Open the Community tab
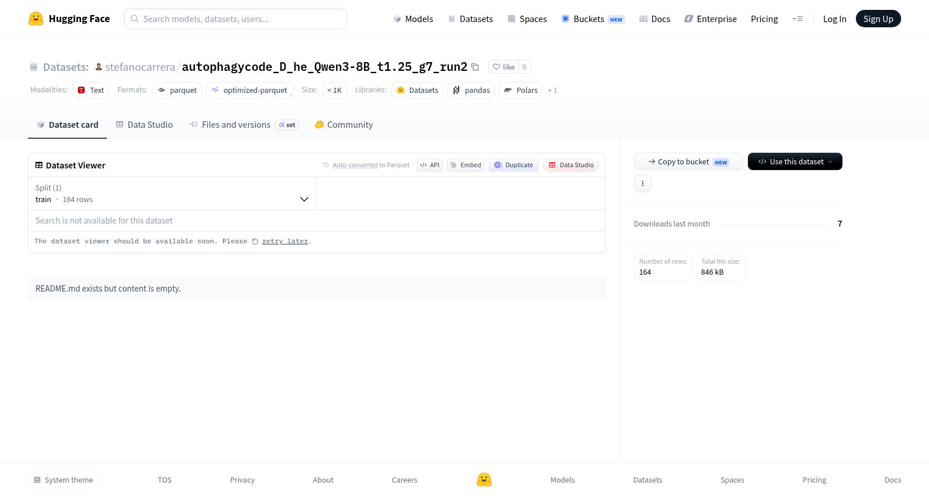 [344, 125]
